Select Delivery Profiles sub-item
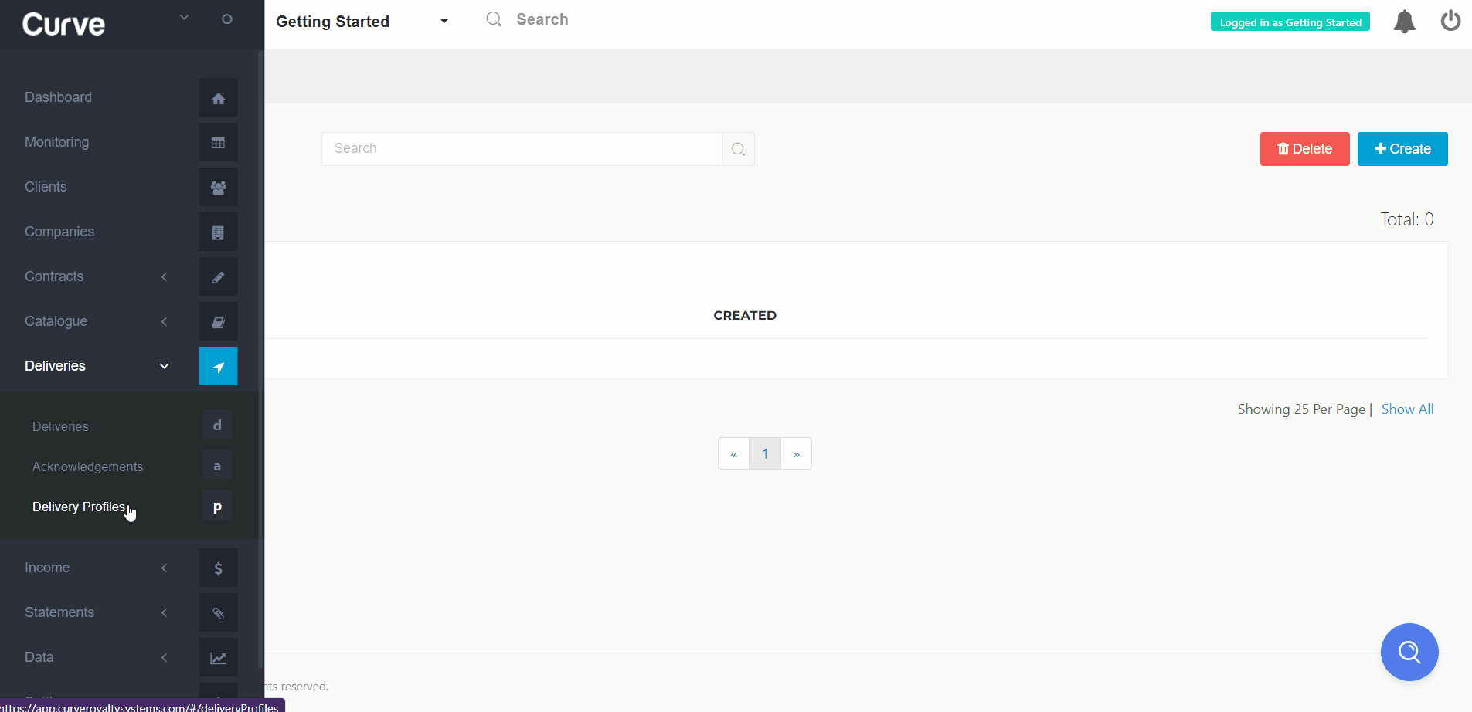This screenshot has height=712, width=1472. (78, 507)
